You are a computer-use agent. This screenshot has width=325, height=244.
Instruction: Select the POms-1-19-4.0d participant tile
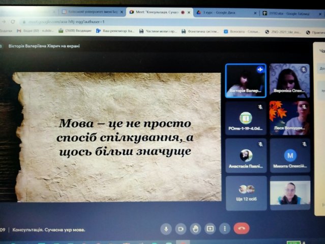click(246, 118)
